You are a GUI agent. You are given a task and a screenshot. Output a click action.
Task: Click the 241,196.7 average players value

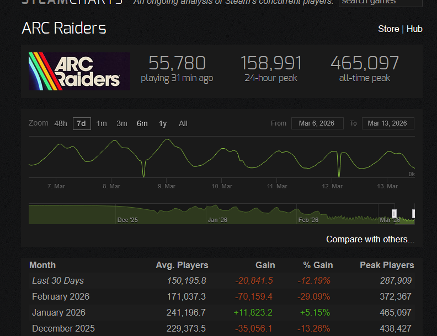pyautogui.click(x=186, y=313)
